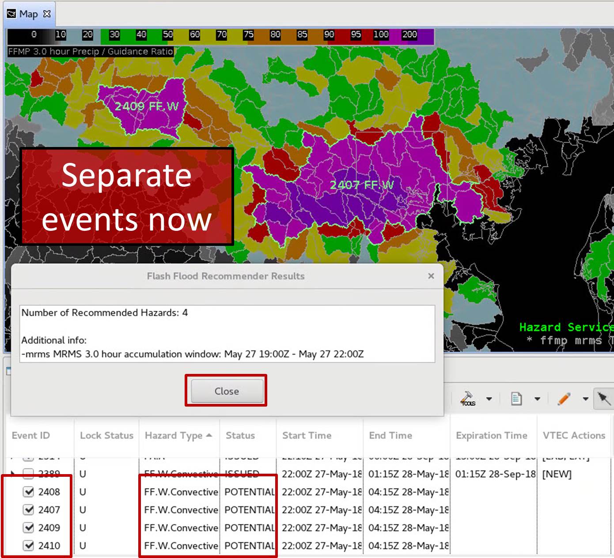Uncheck event 2409 checkbox
The width and height of the screenshot is (614, 558).
[29, 528]
